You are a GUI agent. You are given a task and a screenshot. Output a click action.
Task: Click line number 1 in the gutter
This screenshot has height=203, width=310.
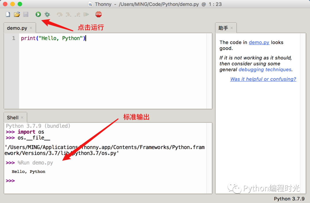(x=14, y=38)
